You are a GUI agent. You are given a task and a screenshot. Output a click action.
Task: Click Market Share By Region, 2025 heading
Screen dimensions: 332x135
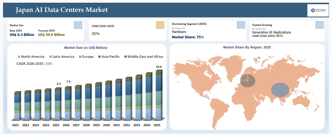point(247,47)
